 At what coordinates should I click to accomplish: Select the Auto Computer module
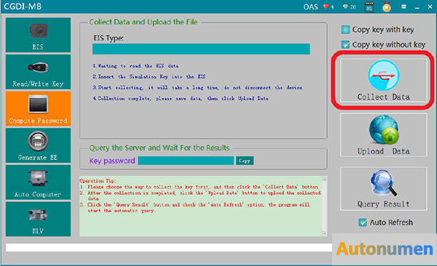tap(38, 182)
